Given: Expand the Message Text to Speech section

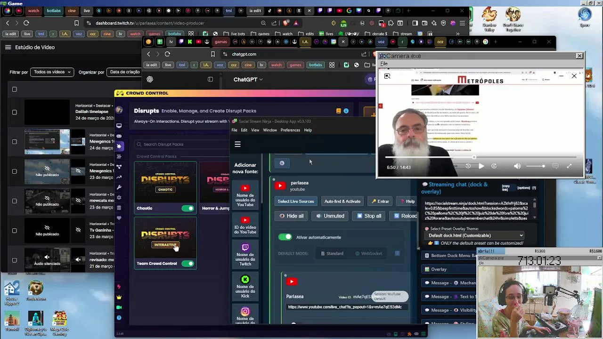Looking at the screenshot, I should pos(450,297).
